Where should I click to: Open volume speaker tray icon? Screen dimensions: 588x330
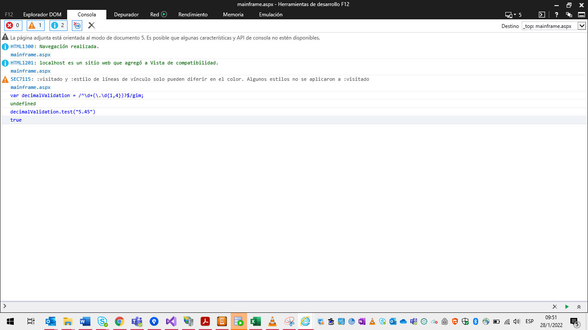point(517,321)
